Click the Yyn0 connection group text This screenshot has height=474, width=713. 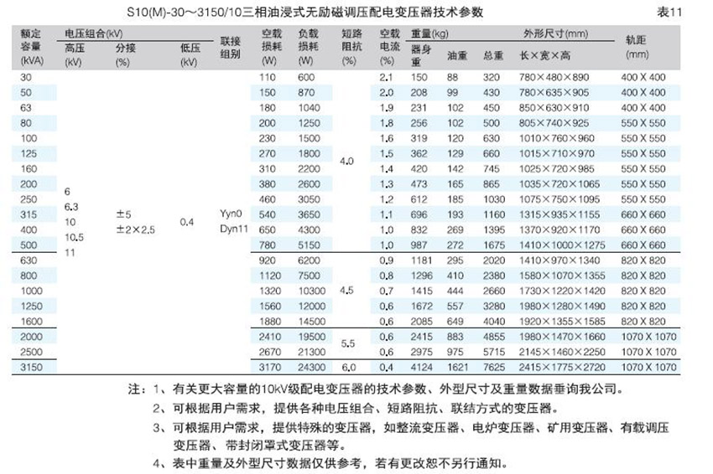coord(230,214)
